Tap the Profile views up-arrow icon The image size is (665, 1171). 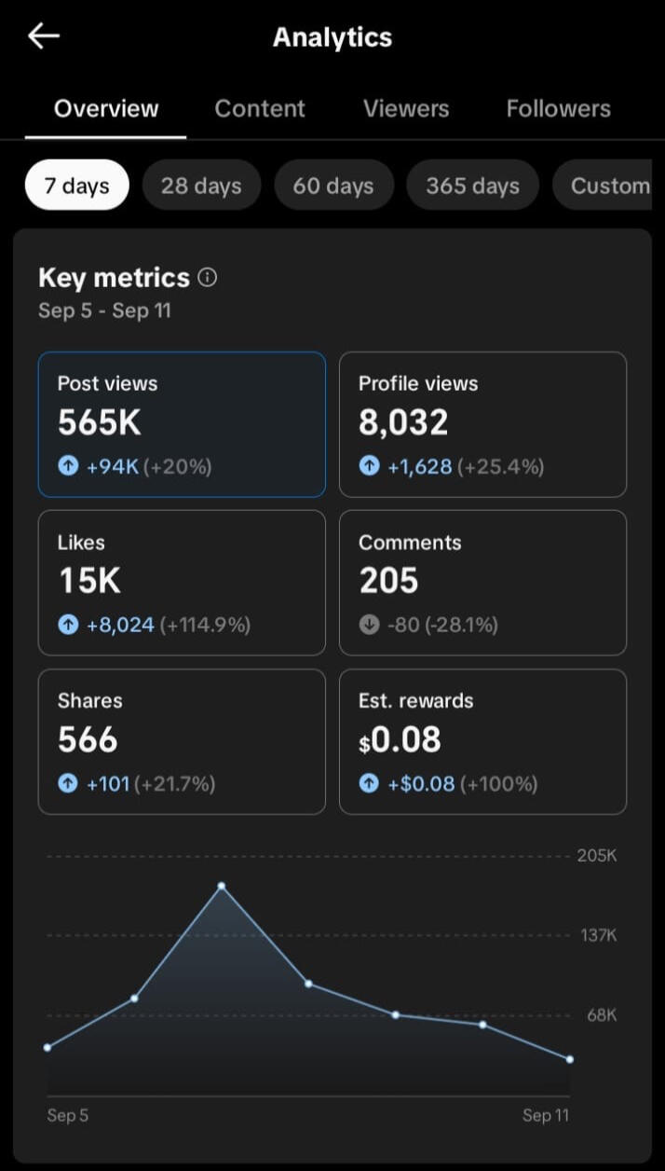coord(370,466)
